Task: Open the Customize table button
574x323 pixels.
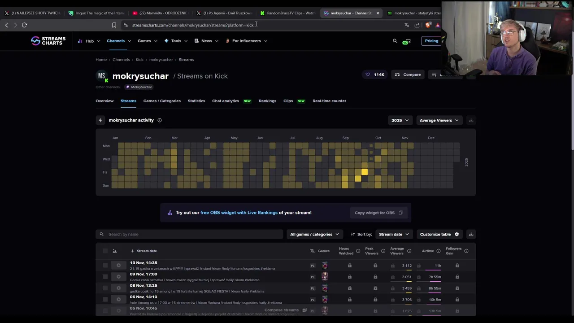Action: tap(439, 234)
